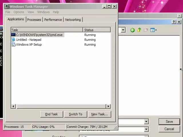
Task: Open the Views menu icon in Save dialog
Action: [154, 30]
